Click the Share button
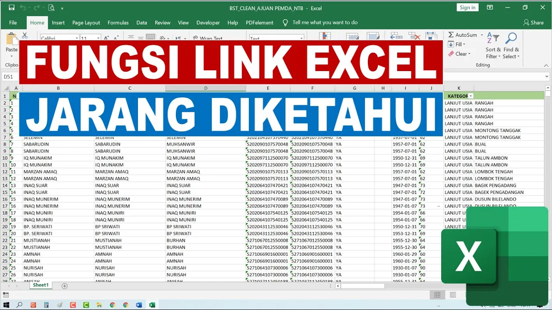 click(x=533, y=22)
